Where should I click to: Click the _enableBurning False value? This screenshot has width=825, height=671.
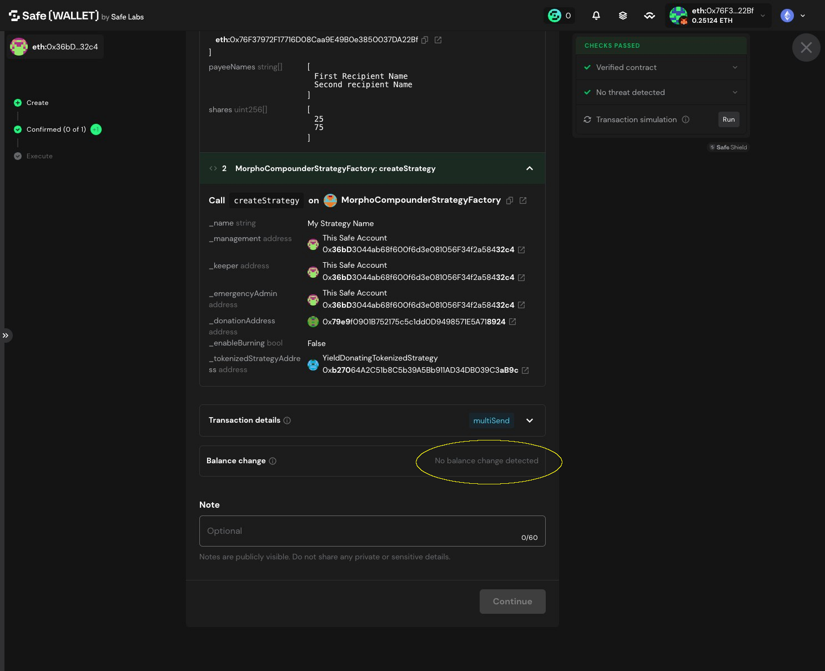pyautogui.click(x=316, y=343)
